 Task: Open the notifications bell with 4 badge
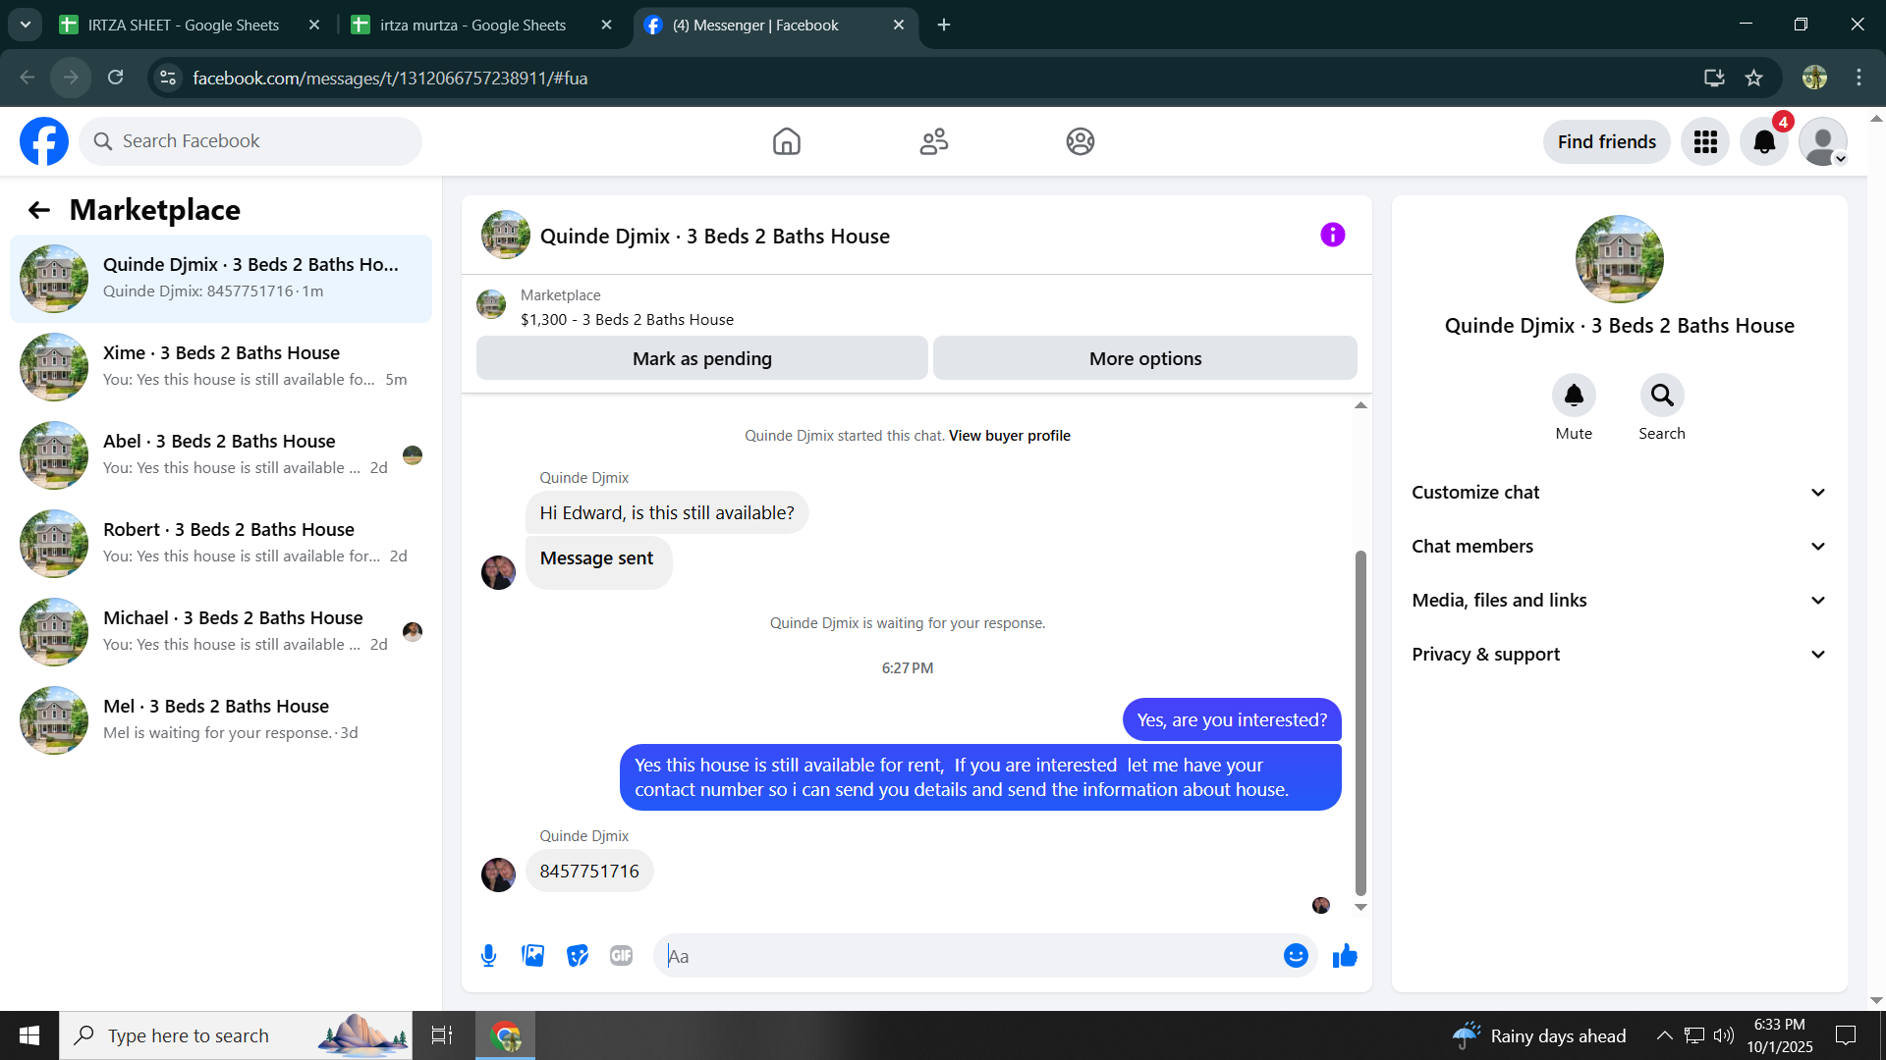(1764, 142)
